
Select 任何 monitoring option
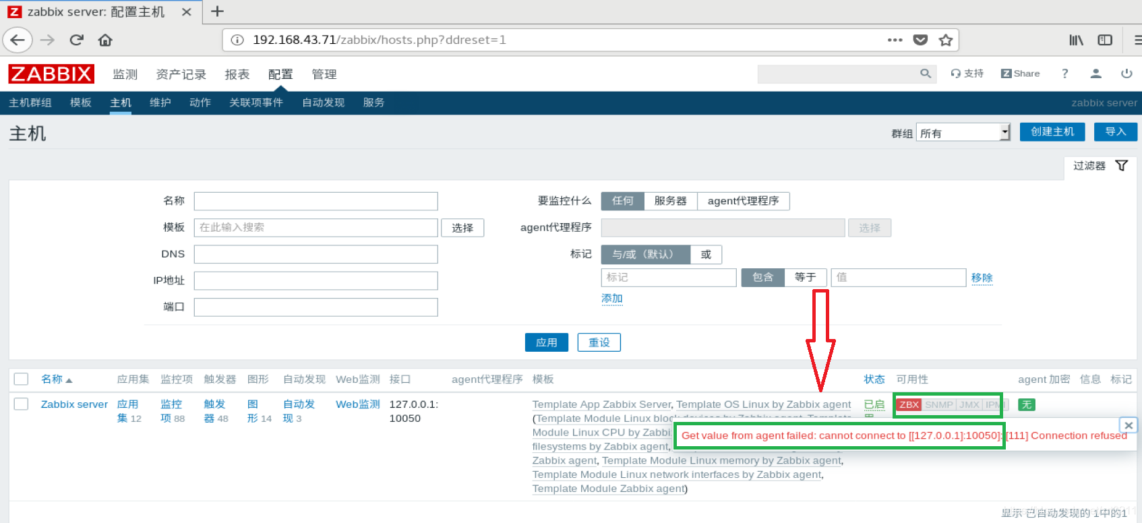(622, 201)
